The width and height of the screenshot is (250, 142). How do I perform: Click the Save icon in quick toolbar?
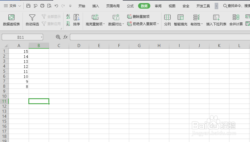(x=28, y=6)
